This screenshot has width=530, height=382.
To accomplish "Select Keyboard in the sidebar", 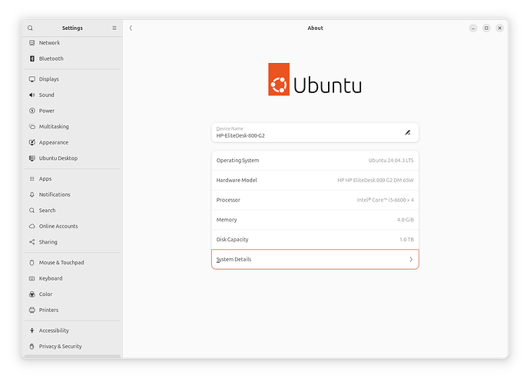I will point(72,278).
